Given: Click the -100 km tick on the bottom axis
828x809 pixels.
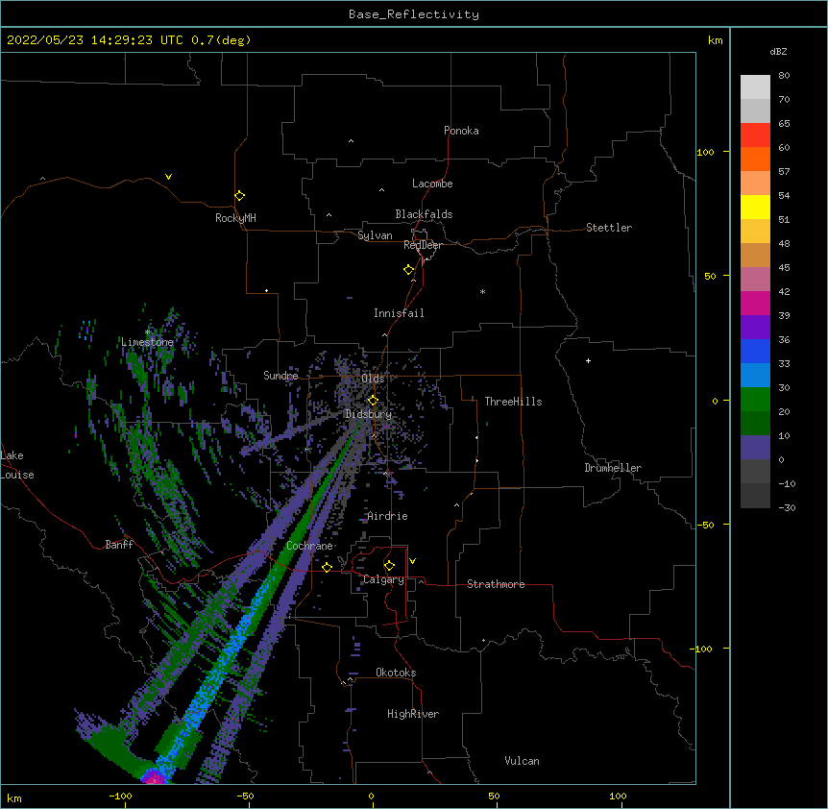Looking at the screenshot, I should 120,796.
